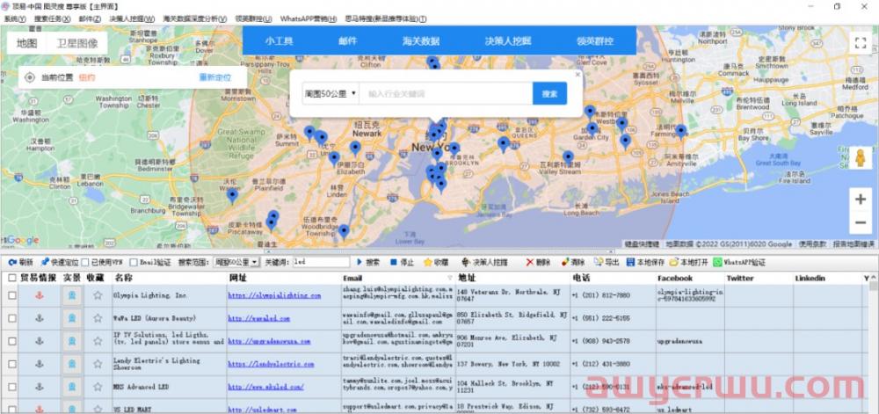Toggle fullscreen map view icon
The height and width of the screenshot is (414, 879).
(x=860, y=43)
